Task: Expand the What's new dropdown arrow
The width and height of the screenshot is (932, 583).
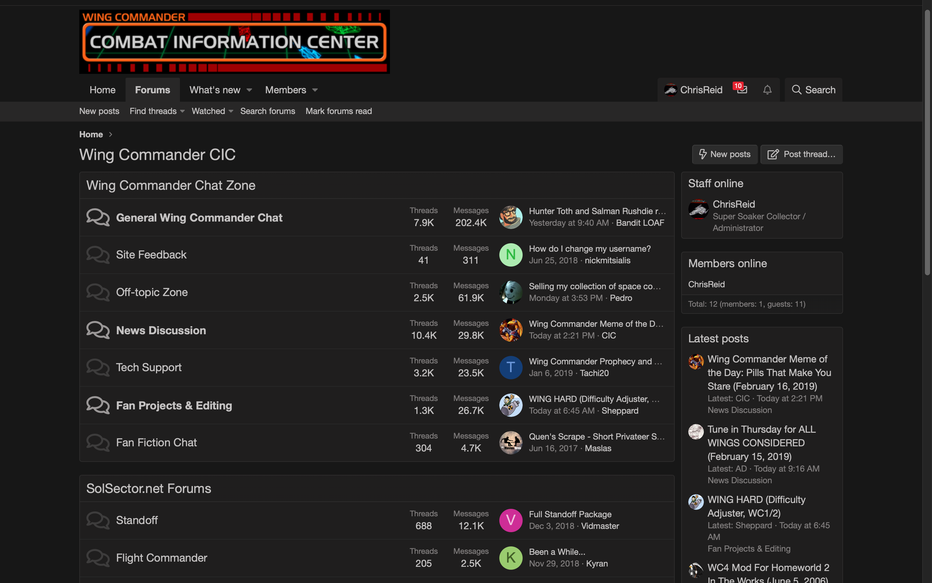Action: [249, 90]
